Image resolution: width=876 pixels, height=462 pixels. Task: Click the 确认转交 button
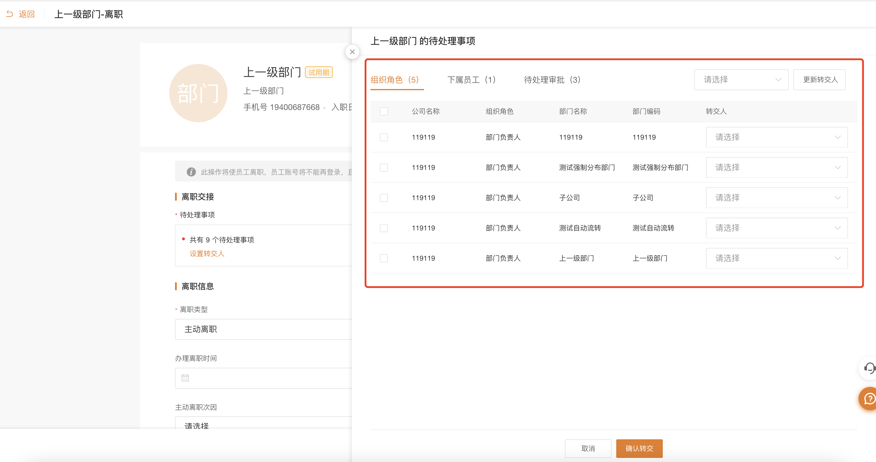pyautogui.click(x=639, y=448)
